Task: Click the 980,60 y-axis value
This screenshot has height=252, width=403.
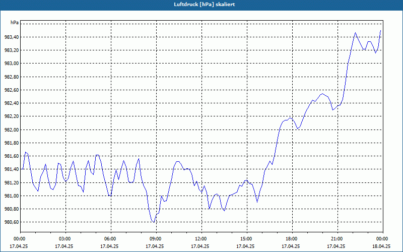Action: pos(12,222)
